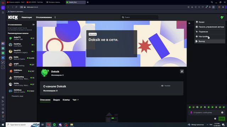
Task: Open AsianTV recommended channel
Action: click(21, 38)
